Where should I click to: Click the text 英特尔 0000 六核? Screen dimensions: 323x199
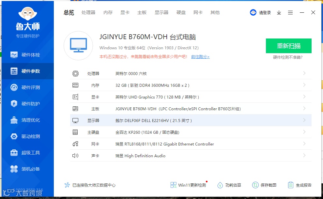(x=131, y=74)
